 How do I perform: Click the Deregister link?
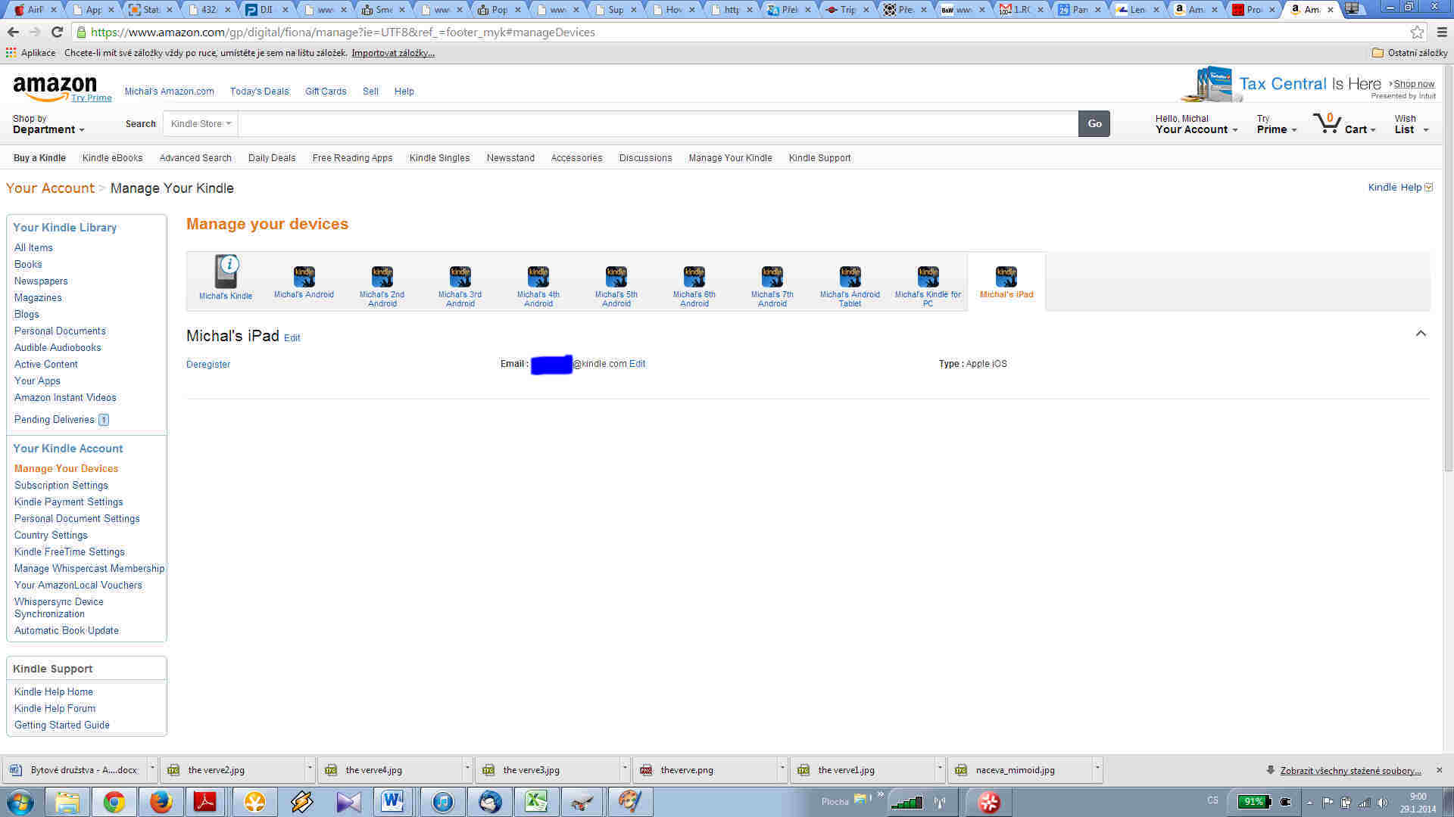(x=208, y=365)
